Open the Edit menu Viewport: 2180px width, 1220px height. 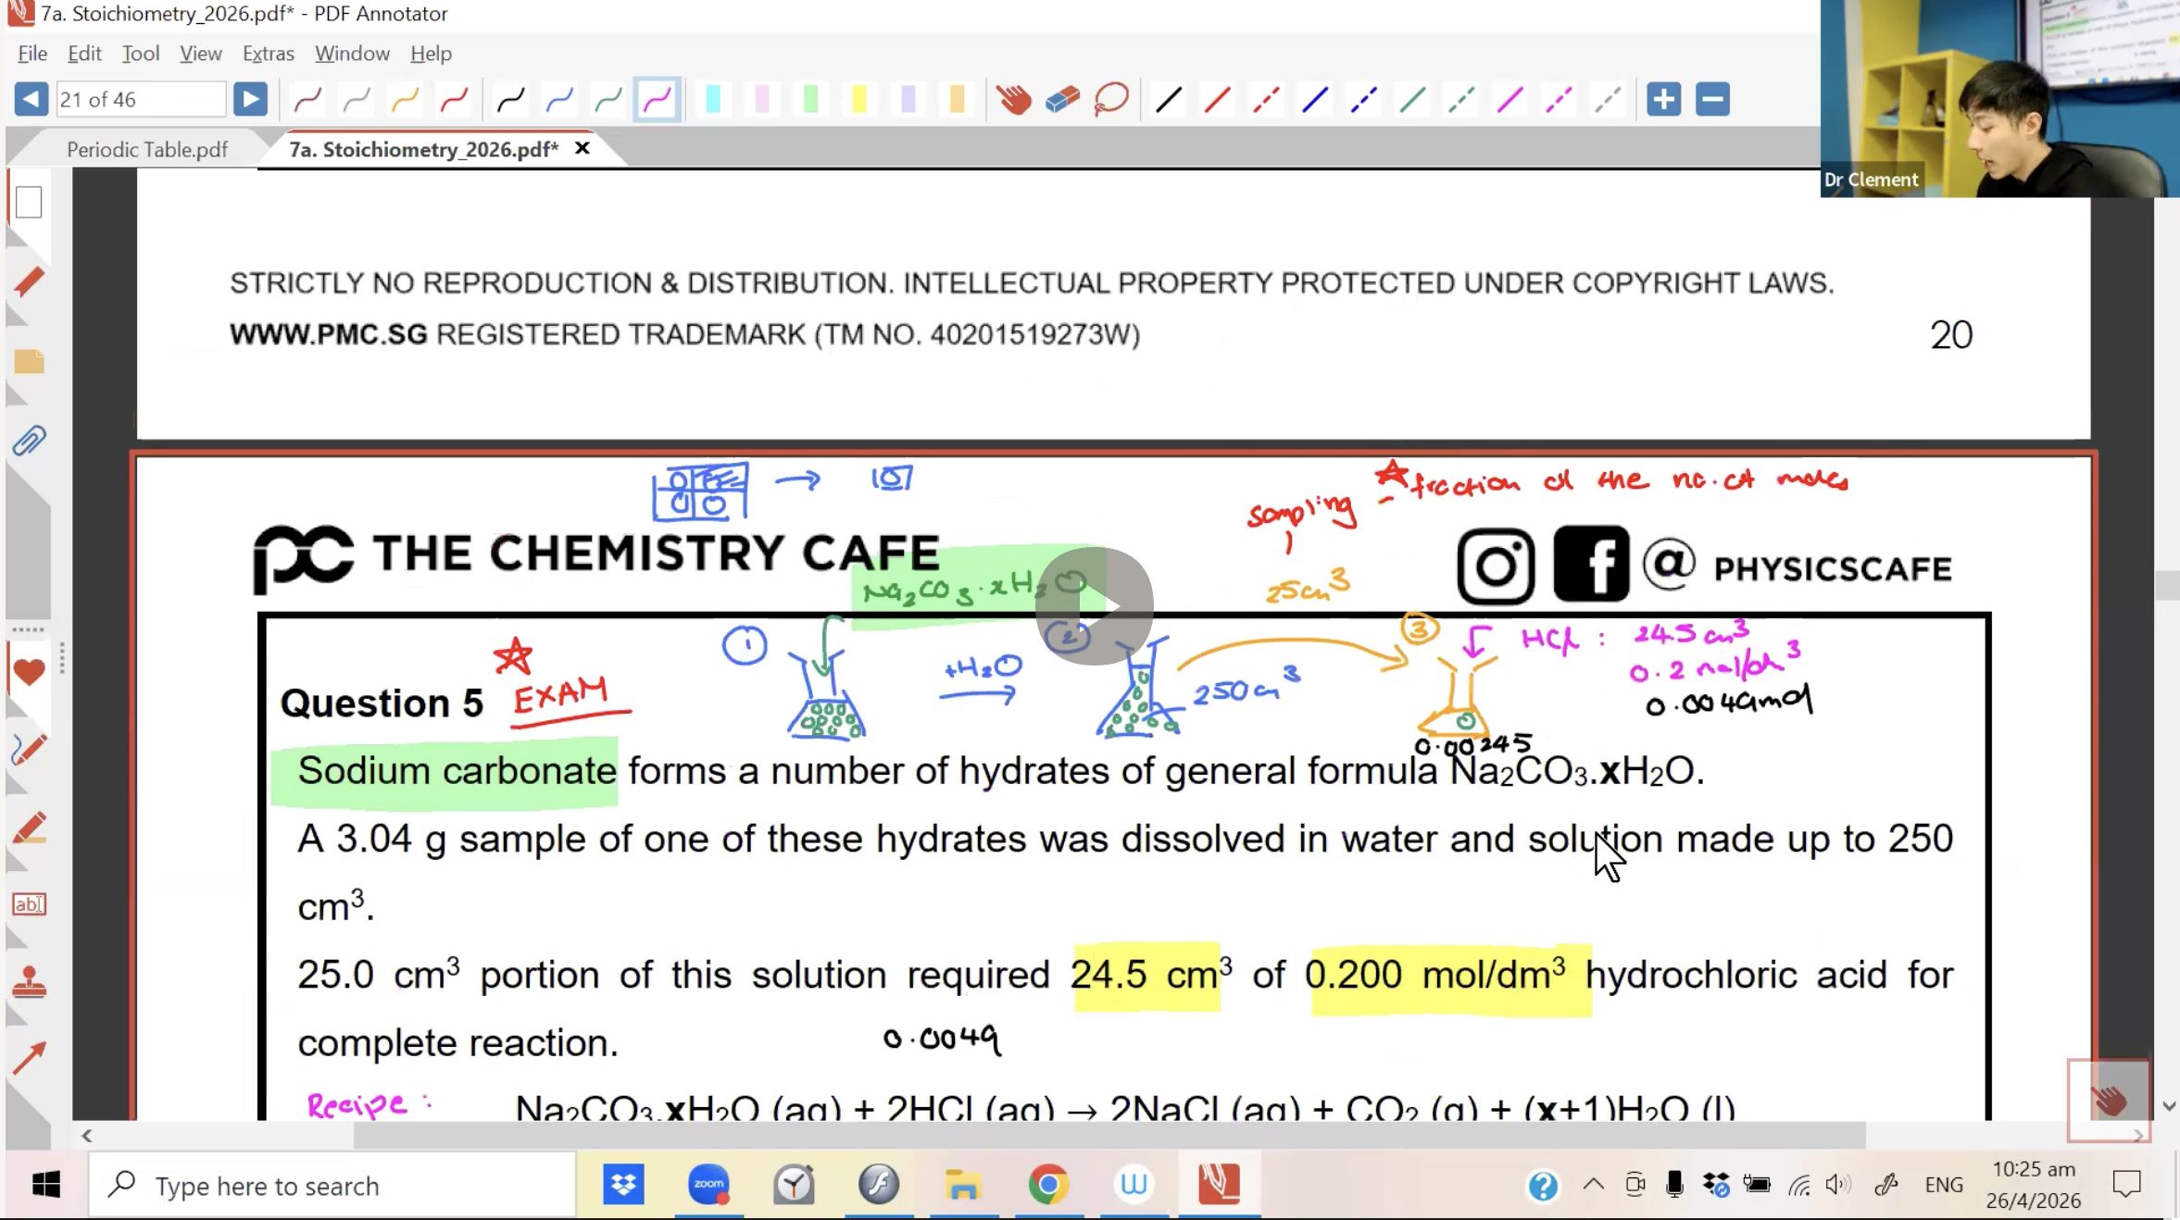[84, 54]
